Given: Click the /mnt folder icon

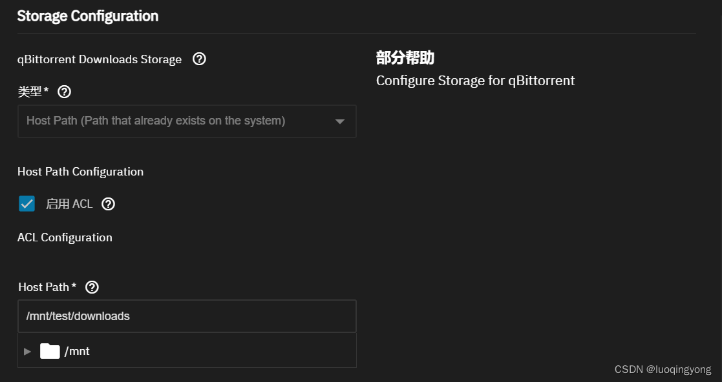Looking at the screenshot, I should tap(50, 351).
